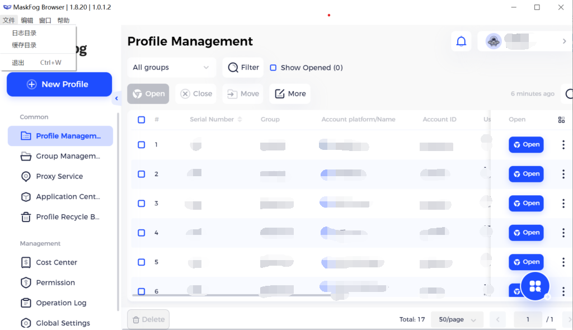
Task: Click the three-dot menu for row 3
Action: point(563,203)
